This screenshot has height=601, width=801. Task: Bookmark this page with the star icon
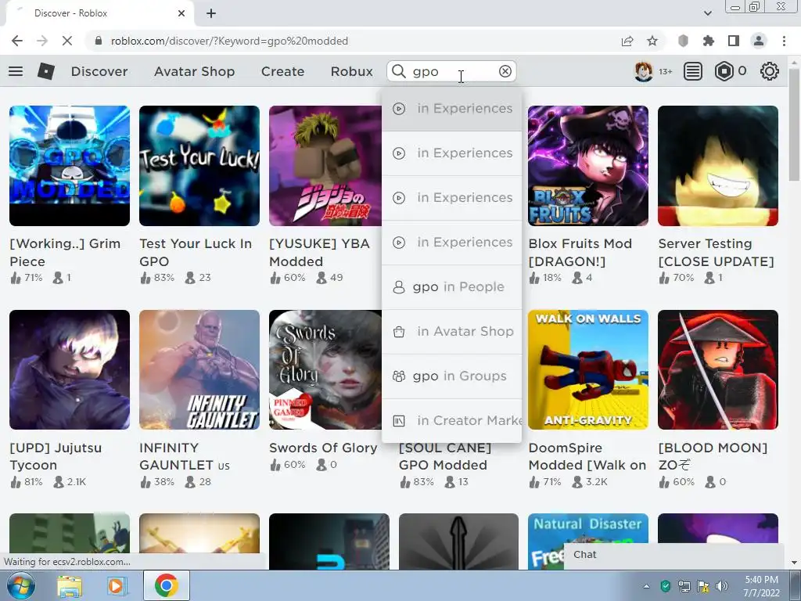652,41
